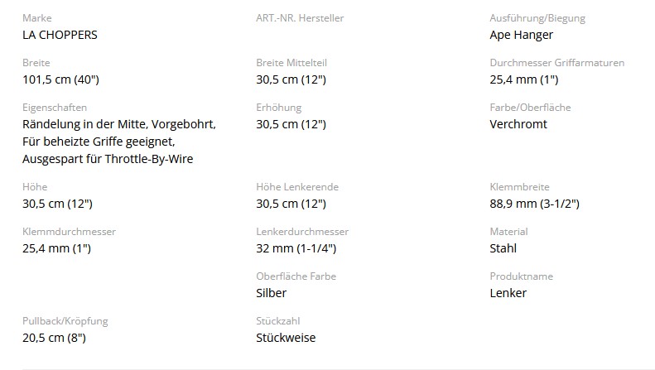Select the Marke label text
Viewport: 655px width, 370px height.
click(37, 18)
